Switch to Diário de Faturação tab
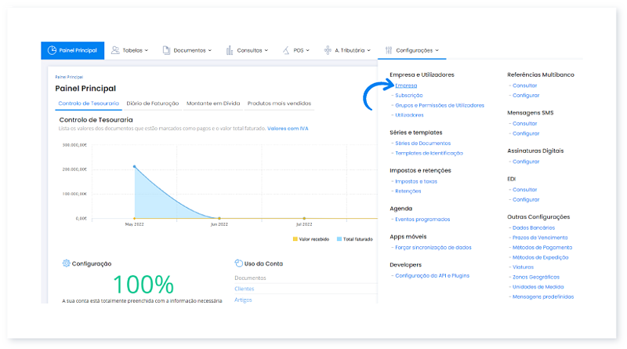The height and width of the screenshot is (349, 627). point(152,103)
